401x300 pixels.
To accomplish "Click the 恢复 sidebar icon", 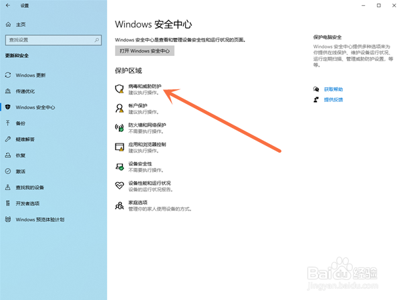I will (x=8, y=155).
